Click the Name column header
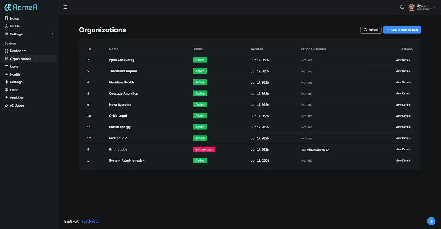Screen dimensions: 441x229 [x=114, y=49]
